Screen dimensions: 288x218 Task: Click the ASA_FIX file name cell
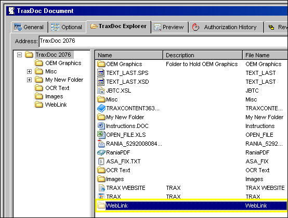(257, 161)
